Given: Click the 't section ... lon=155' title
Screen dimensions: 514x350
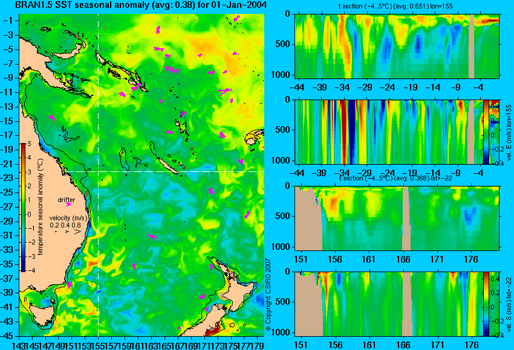Looking at the screenshot, I should click(x=395, y=6).
